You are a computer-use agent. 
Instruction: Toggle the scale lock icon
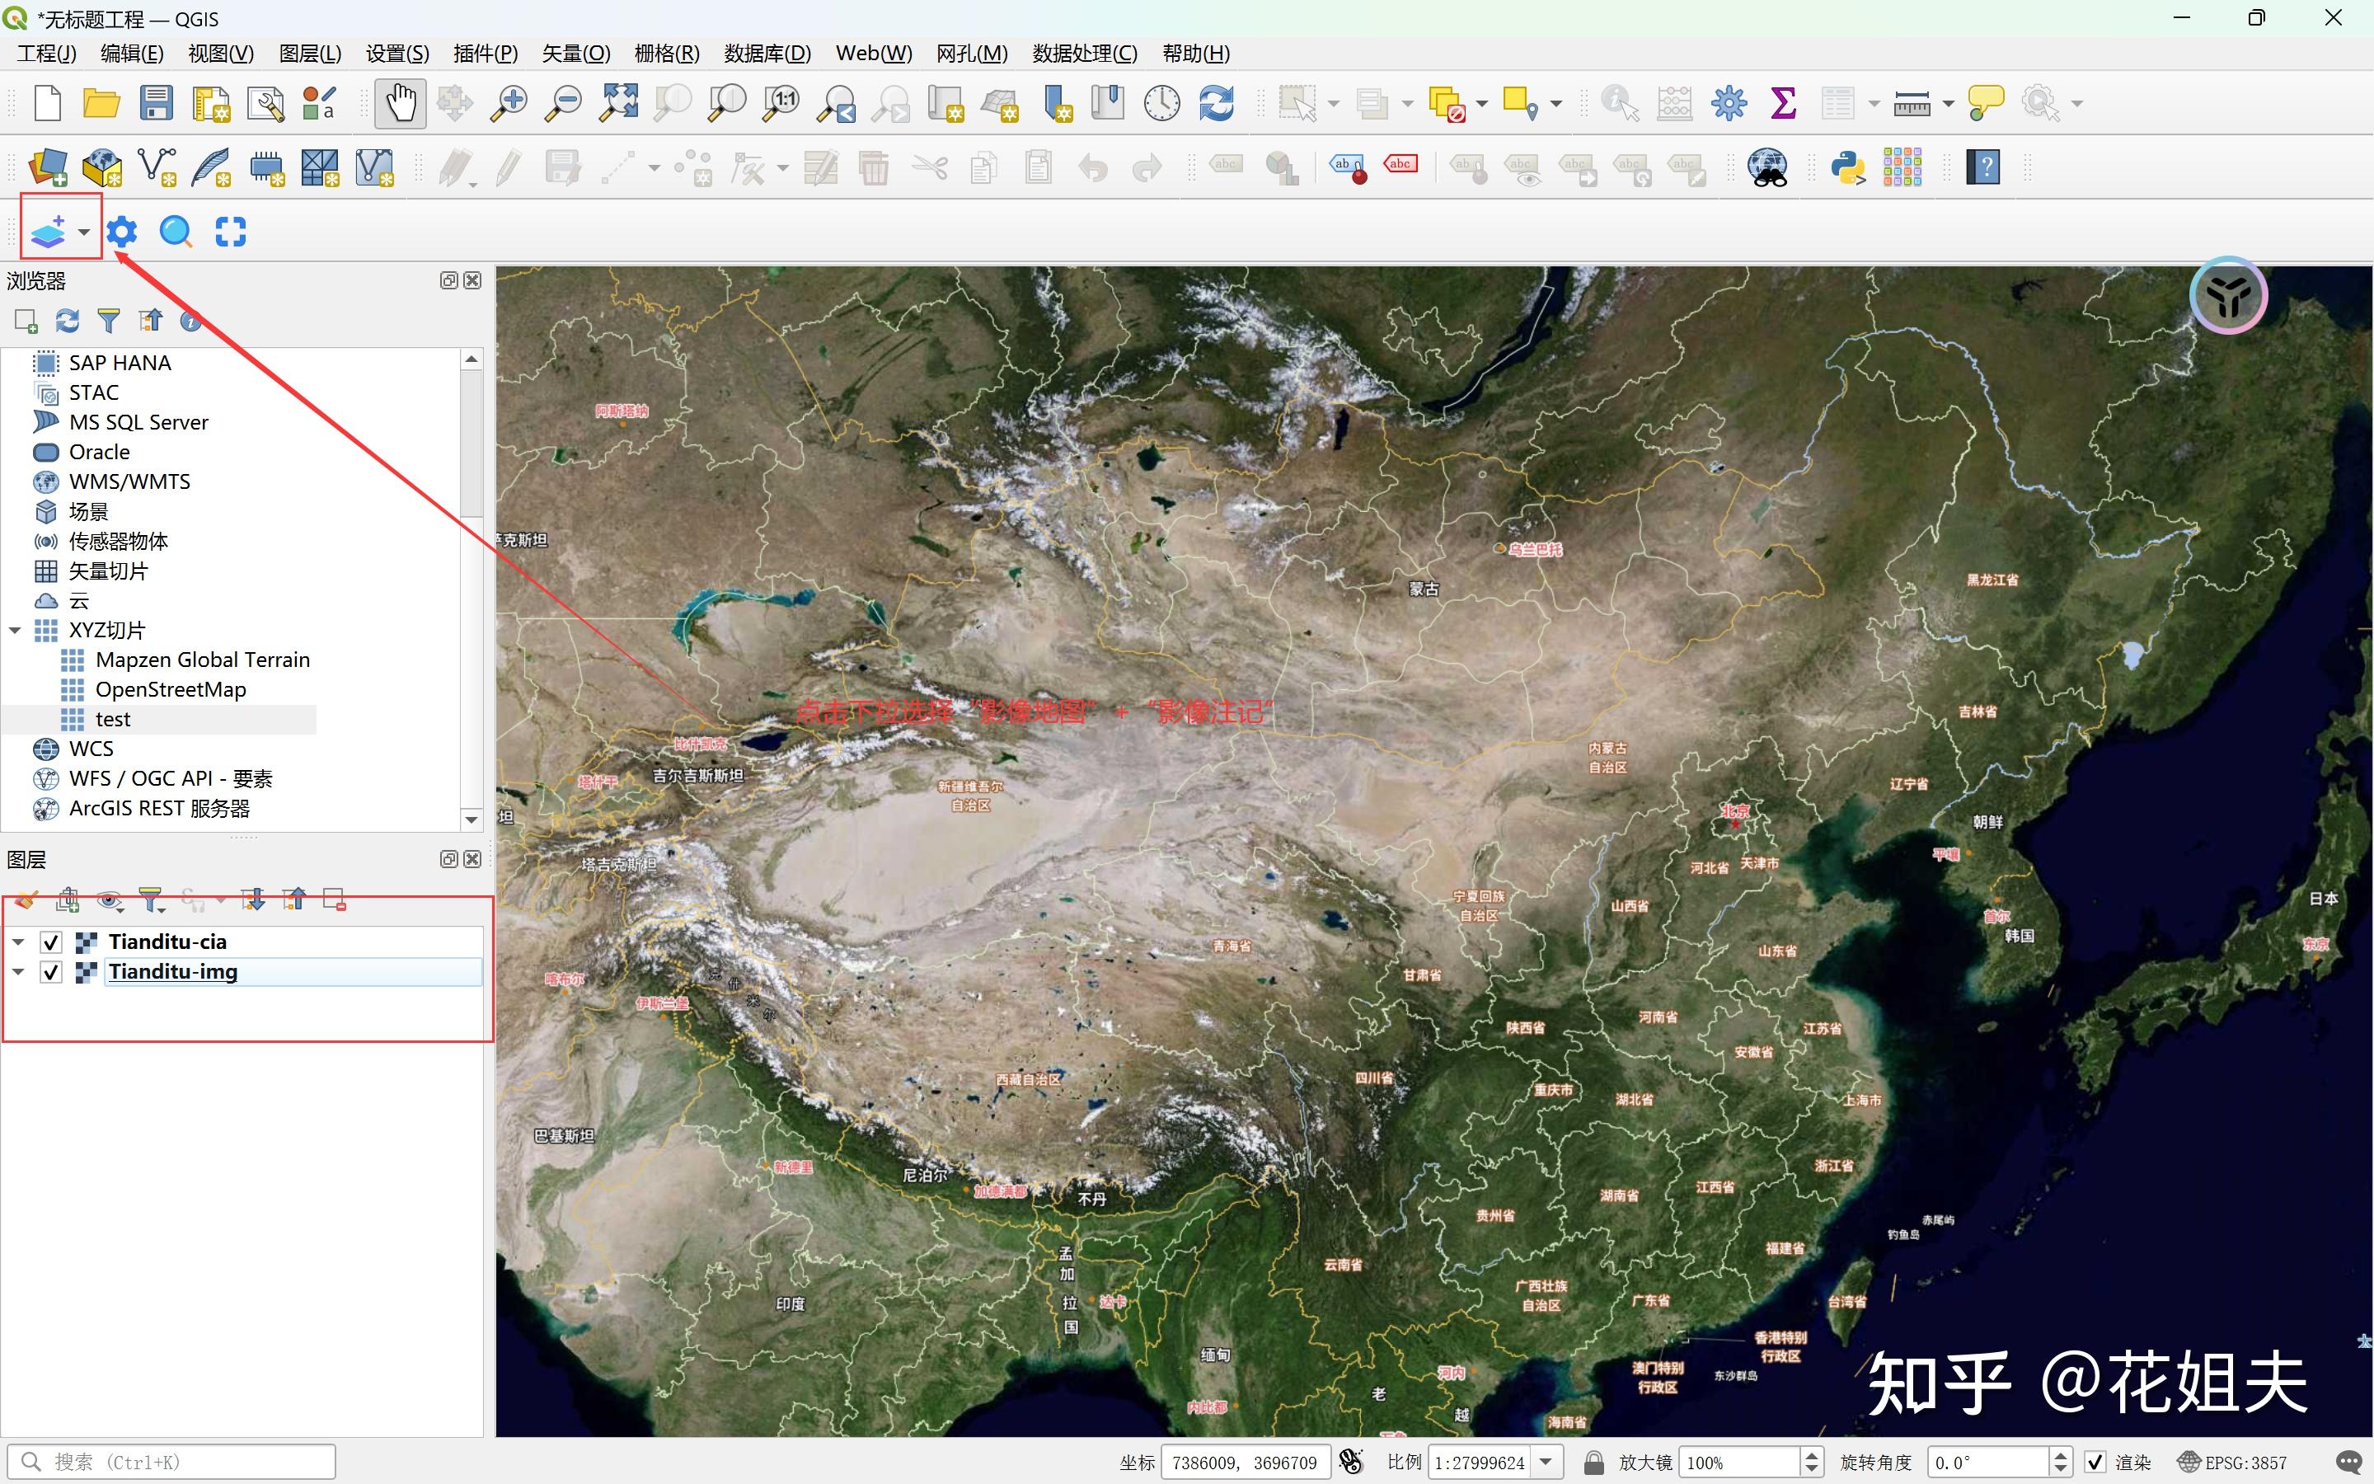coord(1594,1463)
